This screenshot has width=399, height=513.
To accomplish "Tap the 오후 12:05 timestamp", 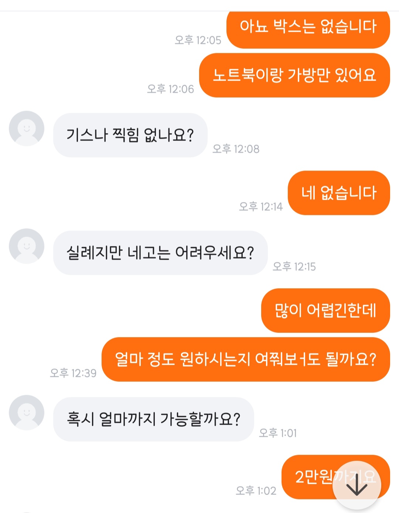I will point(198,40).
